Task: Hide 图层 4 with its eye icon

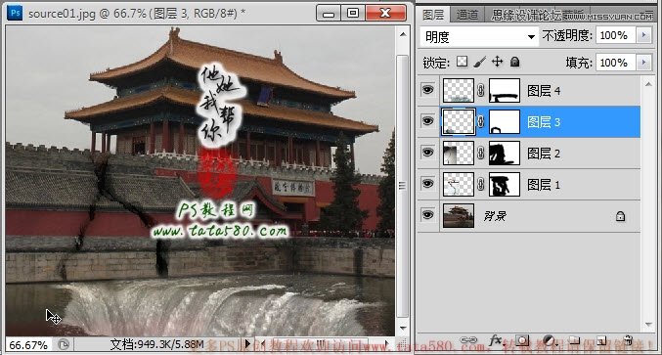Action: pos(427,90)
